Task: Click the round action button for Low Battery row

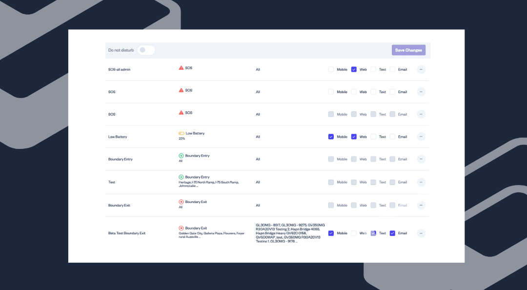Action: pos(421,137)
